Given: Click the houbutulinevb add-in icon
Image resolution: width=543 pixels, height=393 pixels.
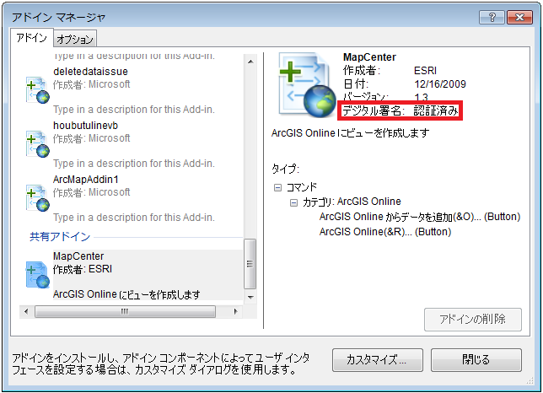Looking at the screenshot, I should click(37, 143).
